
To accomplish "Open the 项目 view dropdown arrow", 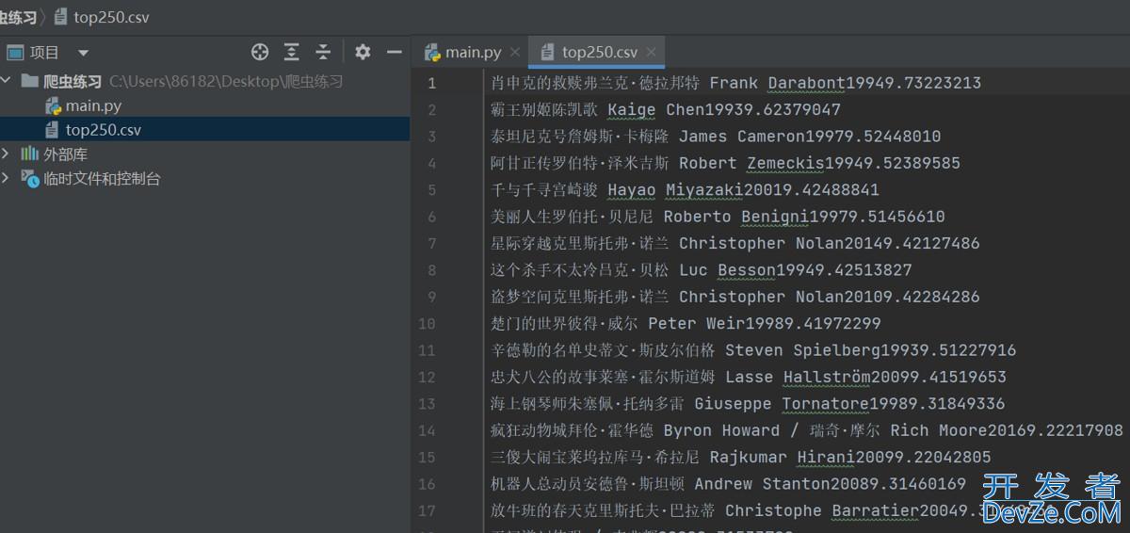I will pos(83,53).
